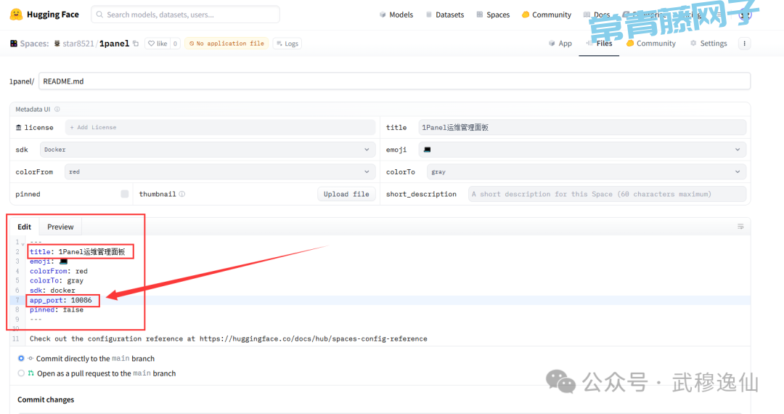Select Open as a pull request option
This screenshot has height=414, width=784.
(22, 373)
